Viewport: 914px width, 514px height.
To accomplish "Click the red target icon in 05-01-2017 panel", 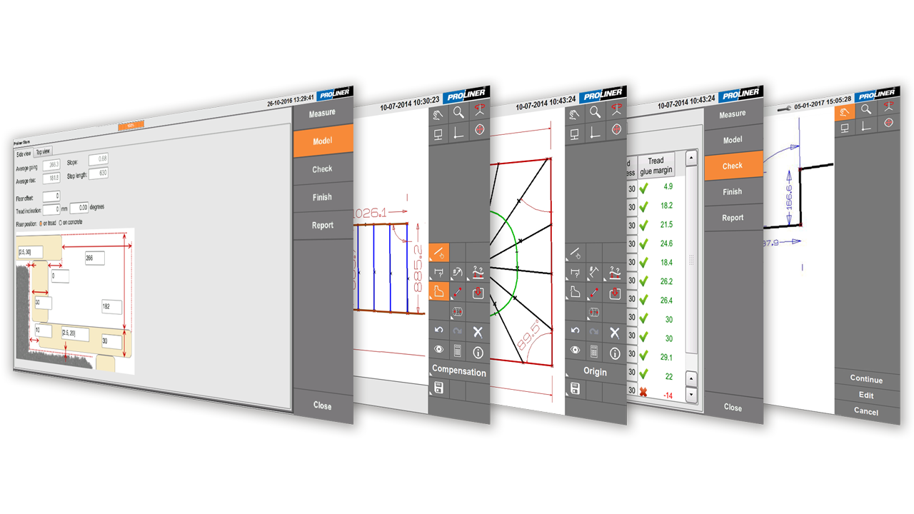I will [888, 122].
